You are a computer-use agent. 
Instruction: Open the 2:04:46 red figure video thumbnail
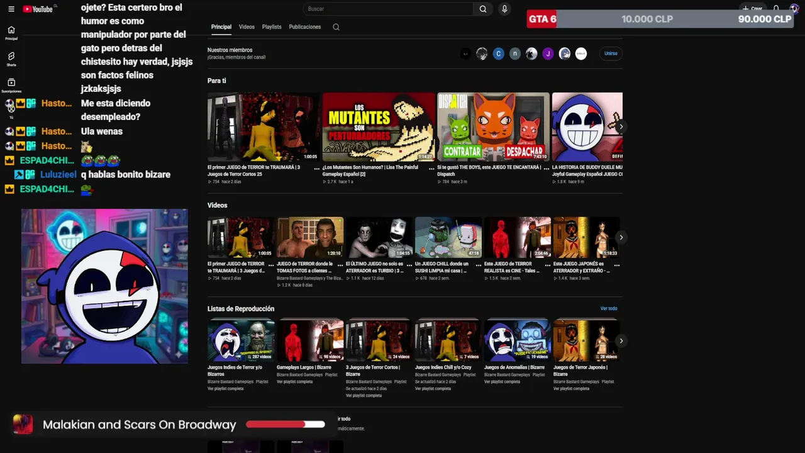coord(518,237)
